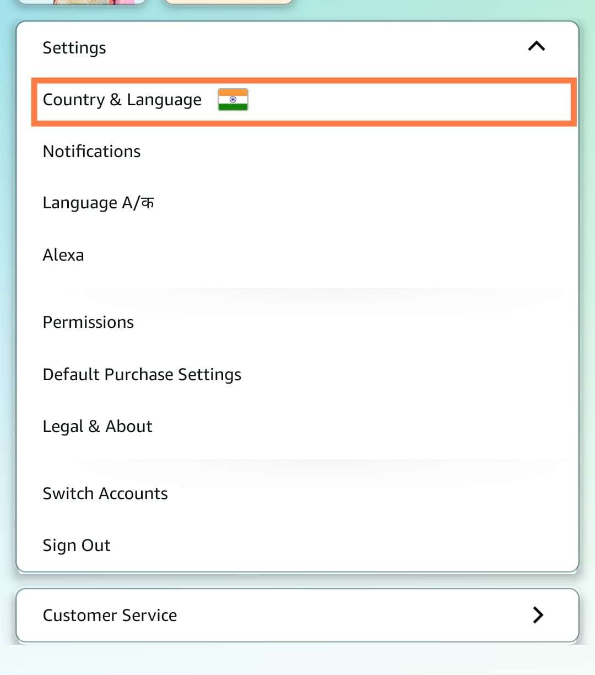The width and height of the screenshot is (595, 675).
Task: Click the Settings header text
Action: [x=74, y=48]
